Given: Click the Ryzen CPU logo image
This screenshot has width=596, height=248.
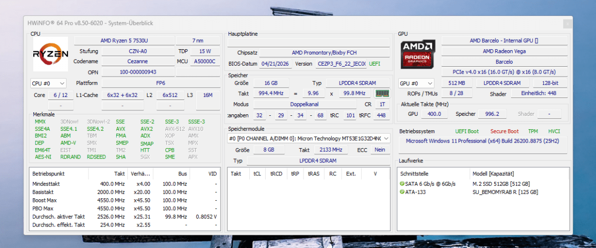Looking at the screenshot, I should click(51, 54).
